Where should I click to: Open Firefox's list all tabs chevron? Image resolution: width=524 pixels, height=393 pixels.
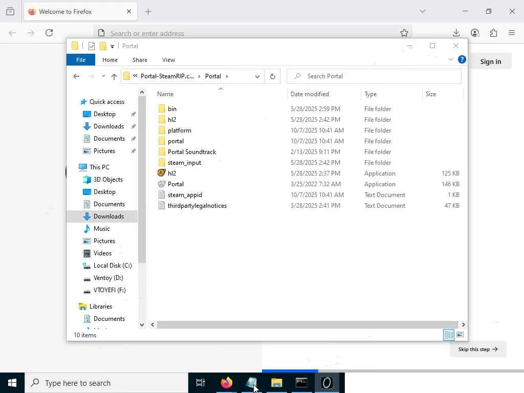click(423, 11)
